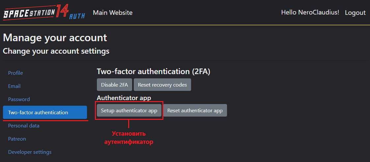Click the Change your account settings subheading

point(56,51)
